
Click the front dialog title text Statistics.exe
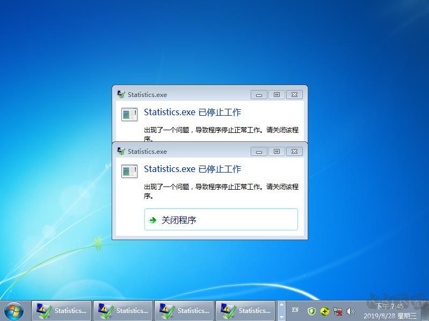[147, 152]
